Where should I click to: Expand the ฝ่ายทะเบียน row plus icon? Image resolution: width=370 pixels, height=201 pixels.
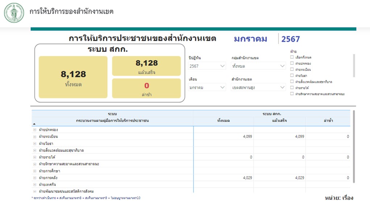(x=35, y=137)
